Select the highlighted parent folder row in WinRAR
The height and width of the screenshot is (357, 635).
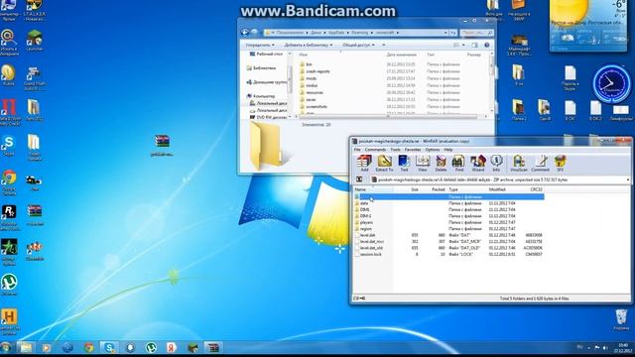449,196
